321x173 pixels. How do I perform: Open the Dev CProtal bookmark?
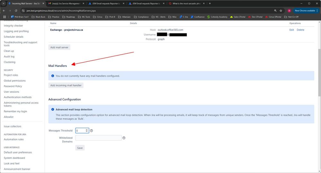pyautogui.click(x=255, y=17)
